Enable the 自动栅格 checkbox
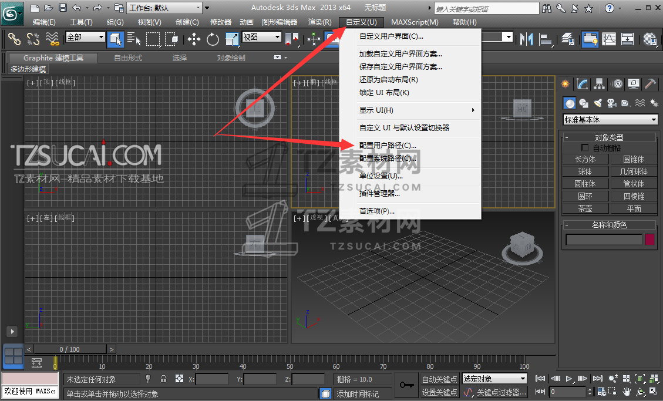663x401 pixels. click(x=585, y=147)
